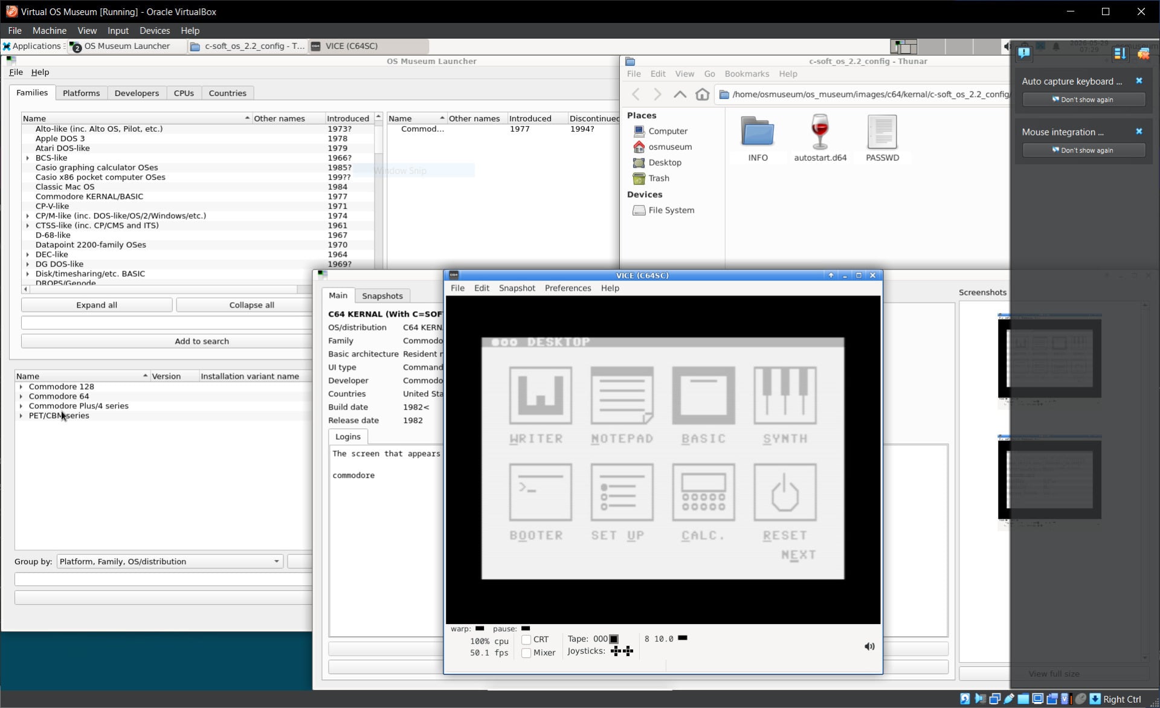The width and height of the screenshot is (1160, 708).
Task: Open Thunar Bookmarks menu
Action: (x=746, y=74)
